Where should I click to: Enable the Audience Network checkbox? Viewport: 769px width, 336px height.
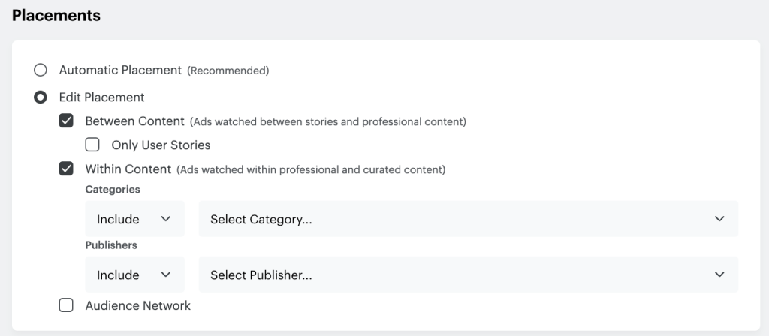[66, 306]
